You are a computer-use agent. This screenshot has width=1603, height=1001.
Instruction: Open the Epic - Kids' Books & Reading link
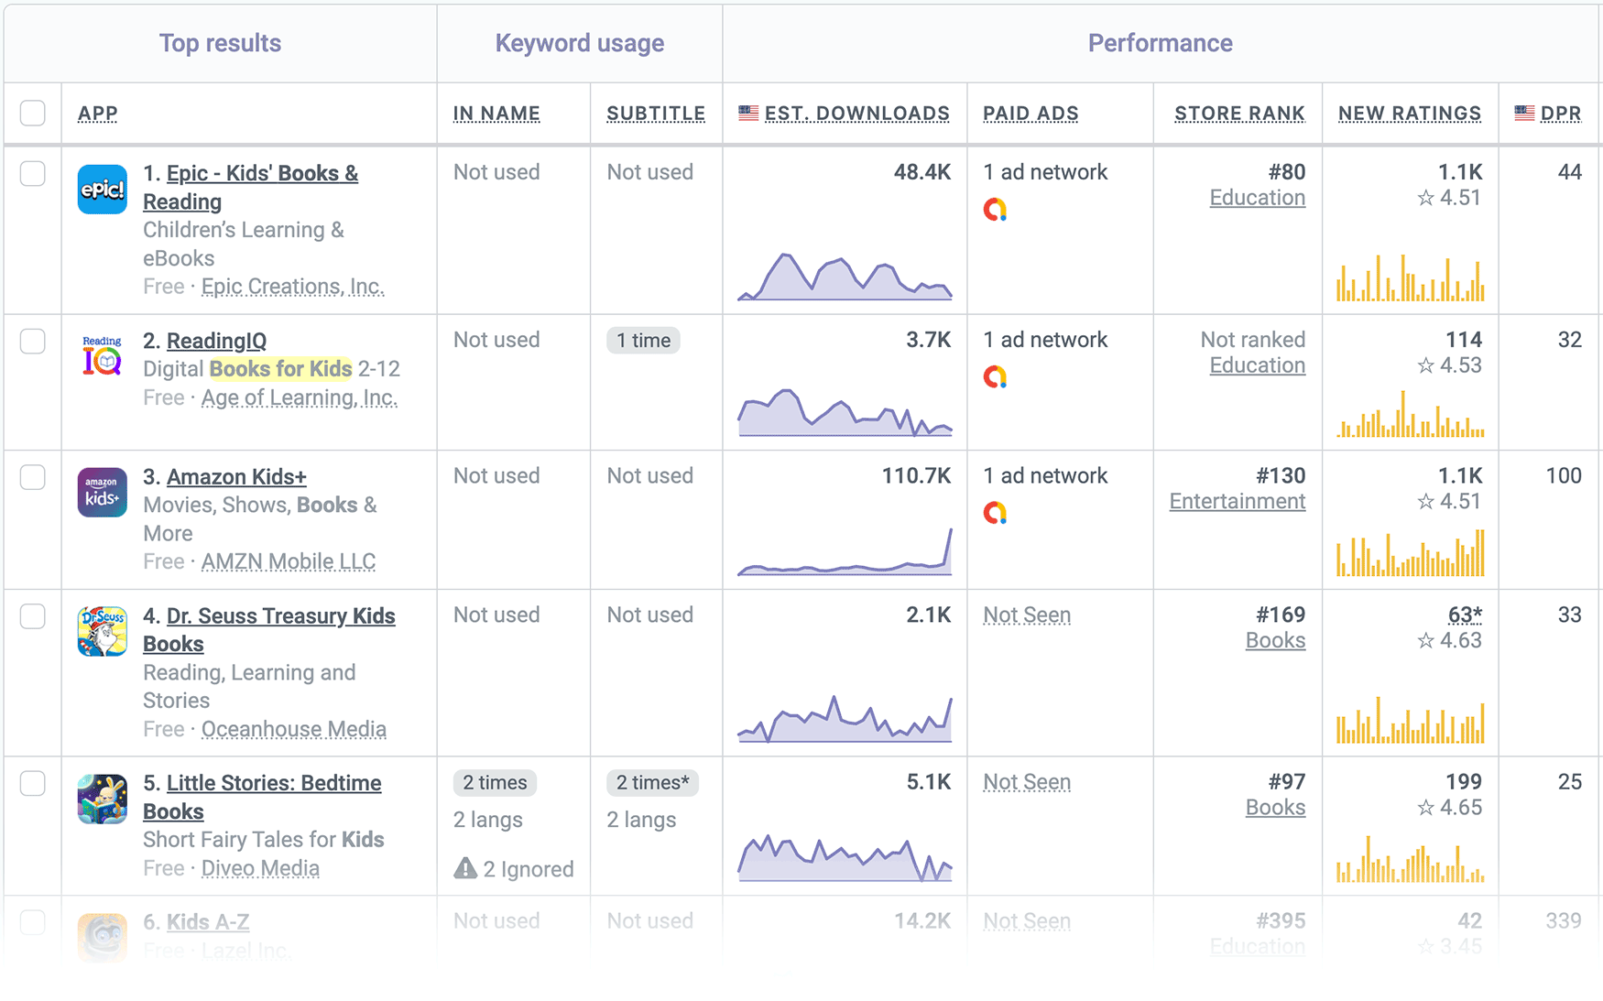tap(250, 187)
